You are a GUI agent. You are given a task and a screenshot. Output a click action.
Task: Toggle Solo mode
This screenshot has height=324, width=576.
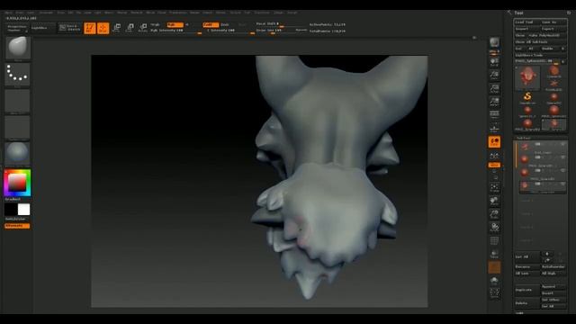point(494,280)
